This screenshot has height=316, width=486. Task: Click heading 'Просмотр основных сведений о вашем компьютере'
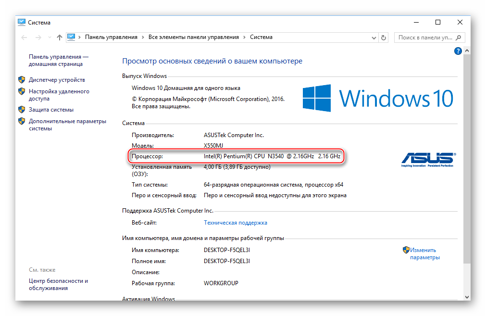pyautogui.click(x=212, y=61)
